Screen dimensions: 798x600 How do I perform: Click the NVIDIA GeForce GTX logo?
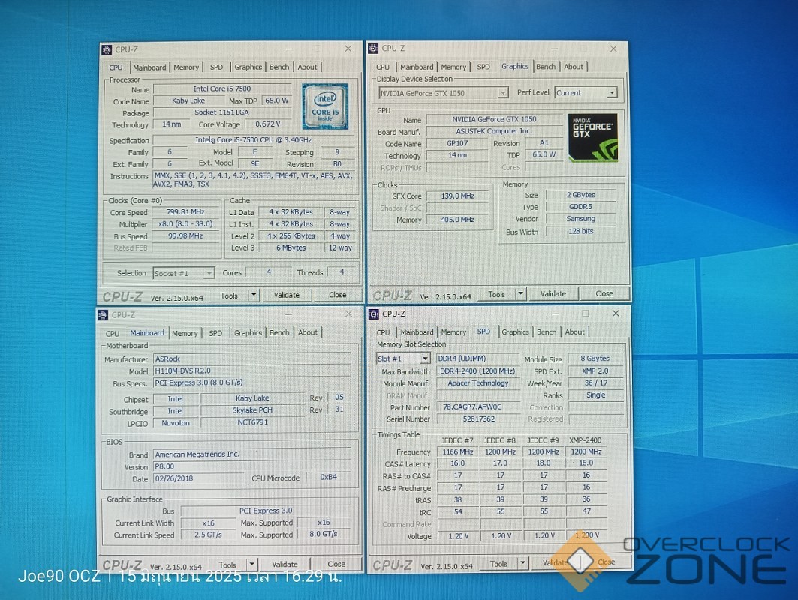click(x=592, y=138)
